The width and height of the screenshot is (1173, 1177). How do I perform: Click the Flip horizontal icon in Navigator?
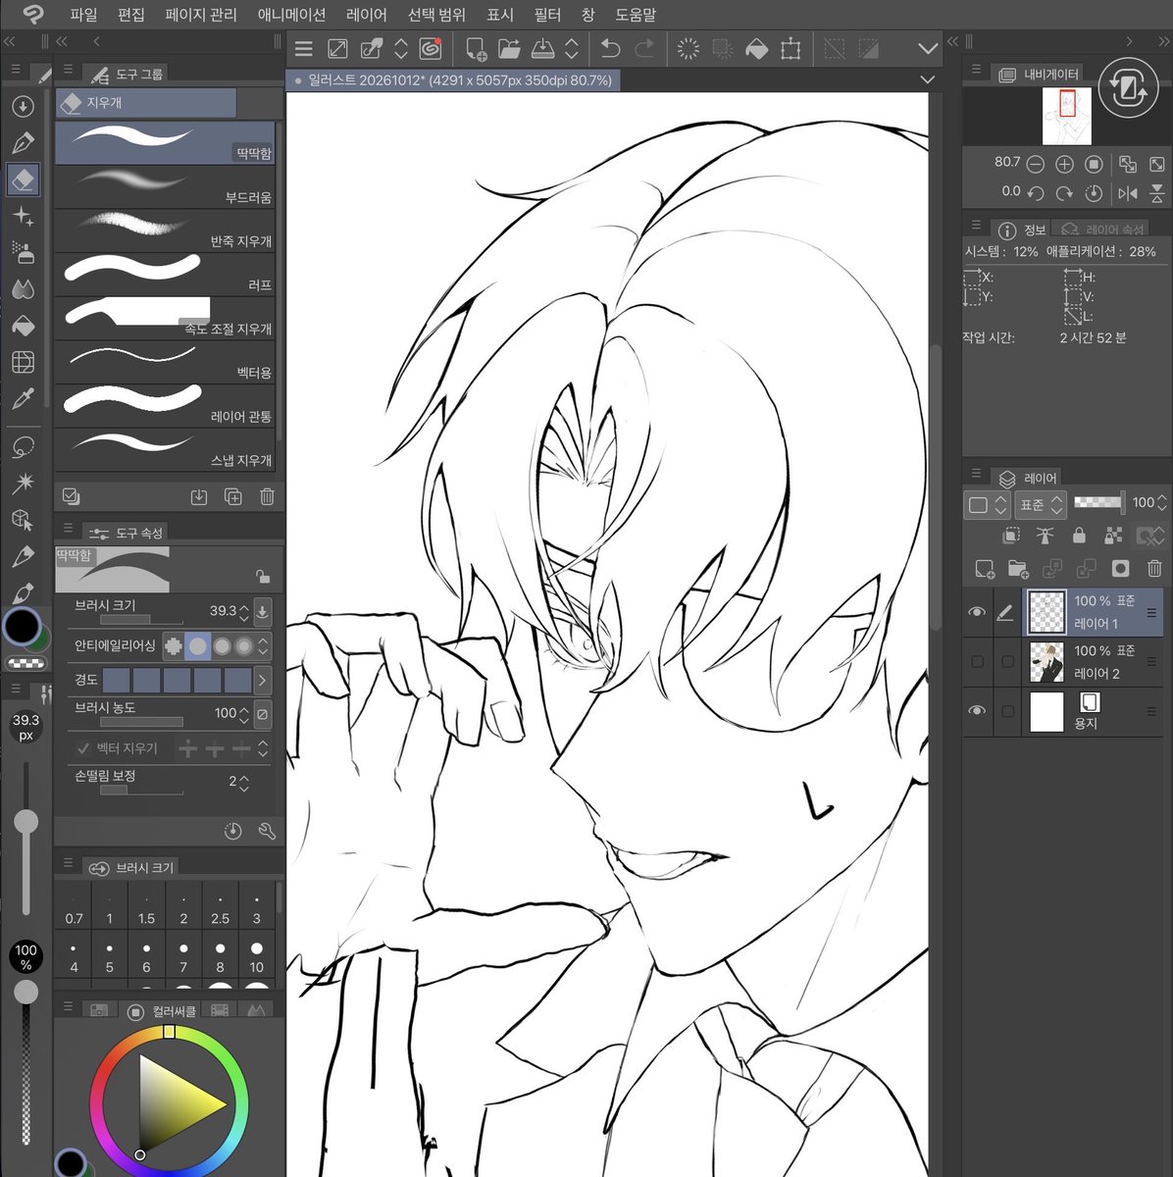click(1128, 192)
